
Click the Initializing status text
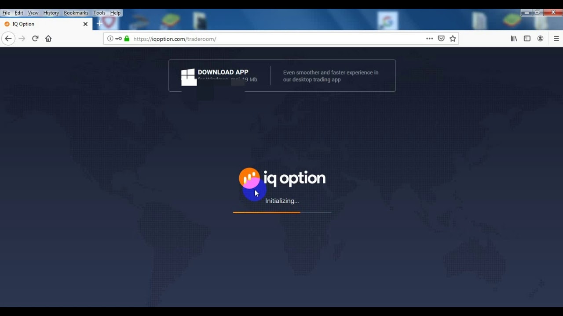click(x=282, y=201)
